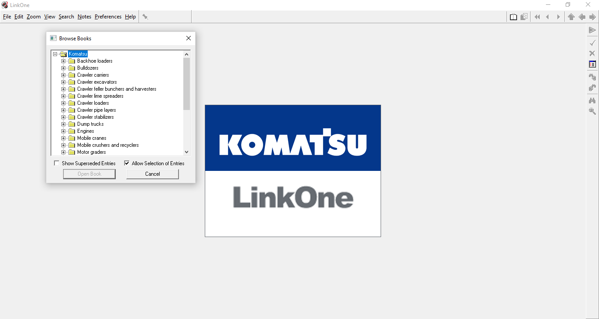Expand the Crawler excavators node
599x319 pixels.
63,82
